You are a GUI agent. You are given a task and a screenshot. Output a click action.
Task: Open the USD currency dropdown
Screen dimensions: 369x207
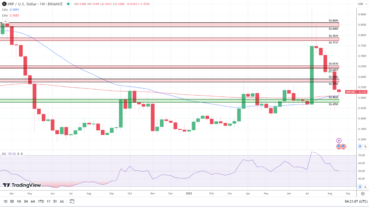[x=362, y=4]
